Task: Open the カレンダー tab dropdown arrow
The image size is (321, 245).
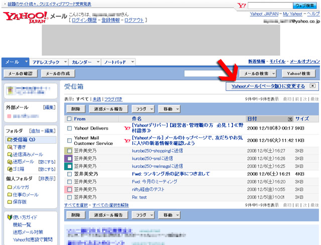Action: pos(98,61)
